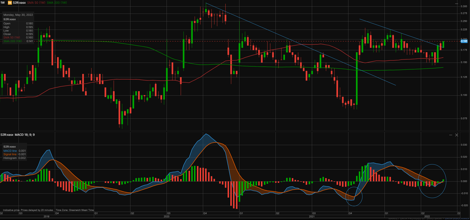The height and width of the screenshot is (220, 470).
Task: Click 'Signal line' row in MACD legend
Action: tap(14, 154)
